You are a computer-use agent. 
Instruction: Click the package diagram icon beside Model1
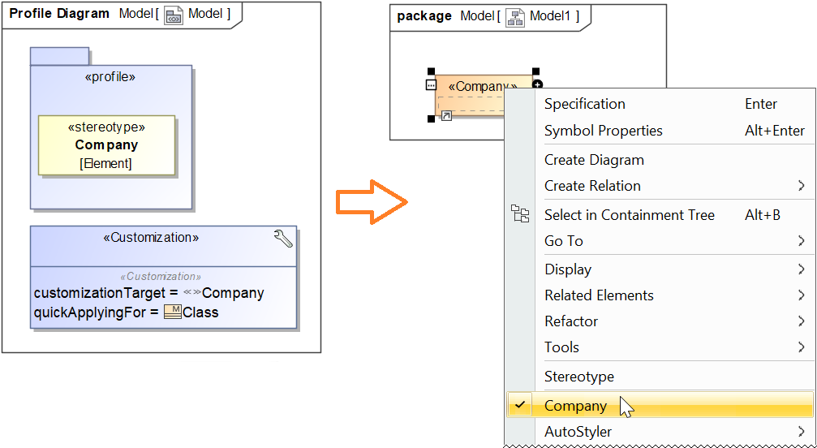pyautogui.click(x=514, y=16)
